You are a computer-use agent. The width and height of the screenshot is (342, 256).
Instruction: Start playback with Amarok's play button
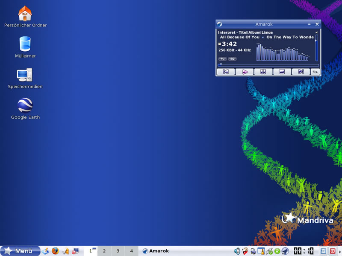click(x=245, y=72)
